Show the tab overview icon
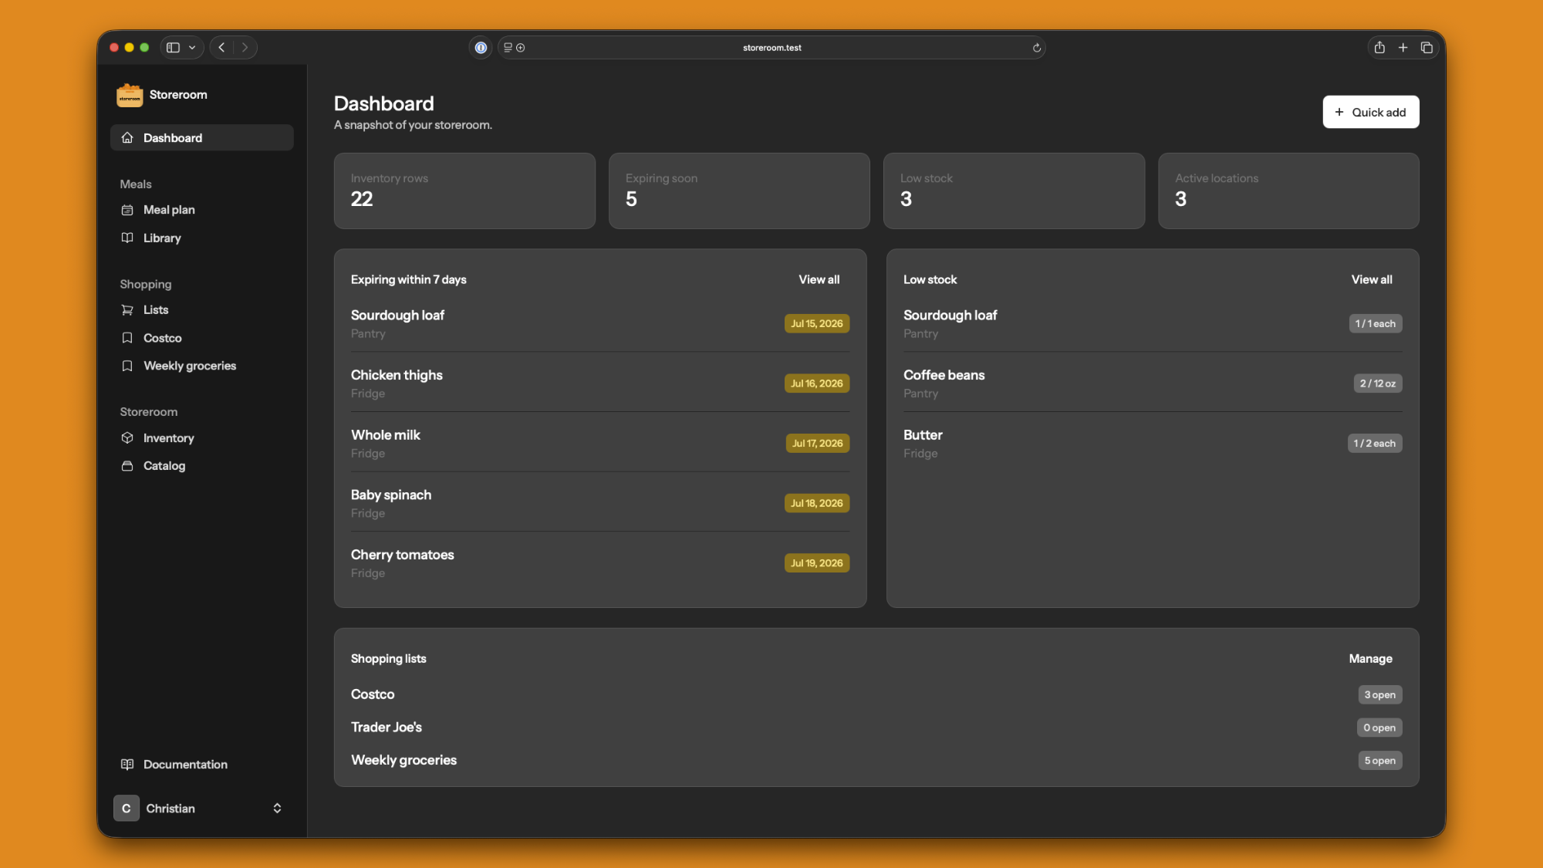 pos(1427,47)
